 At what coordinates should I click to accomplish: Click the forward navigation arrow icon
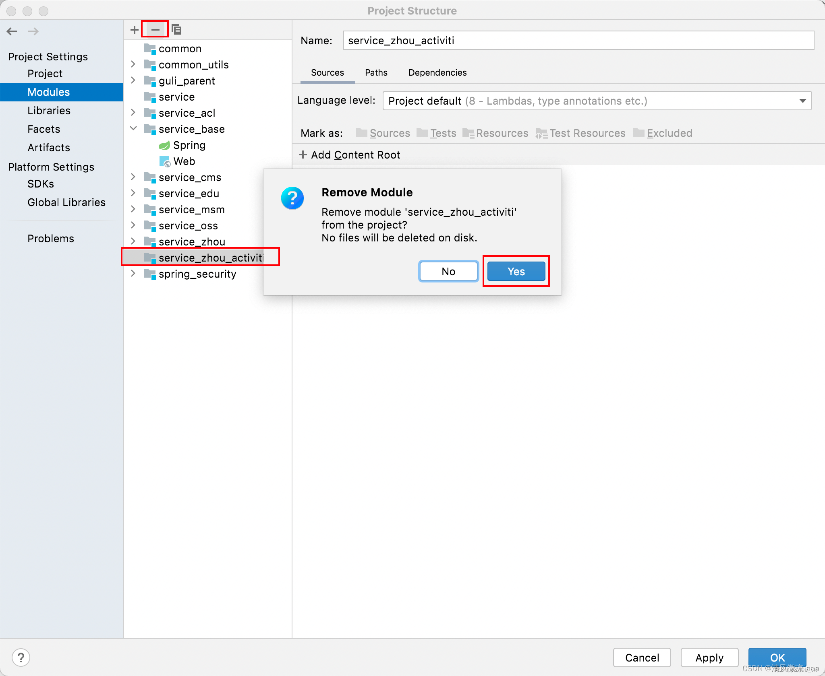pos(32,31)
